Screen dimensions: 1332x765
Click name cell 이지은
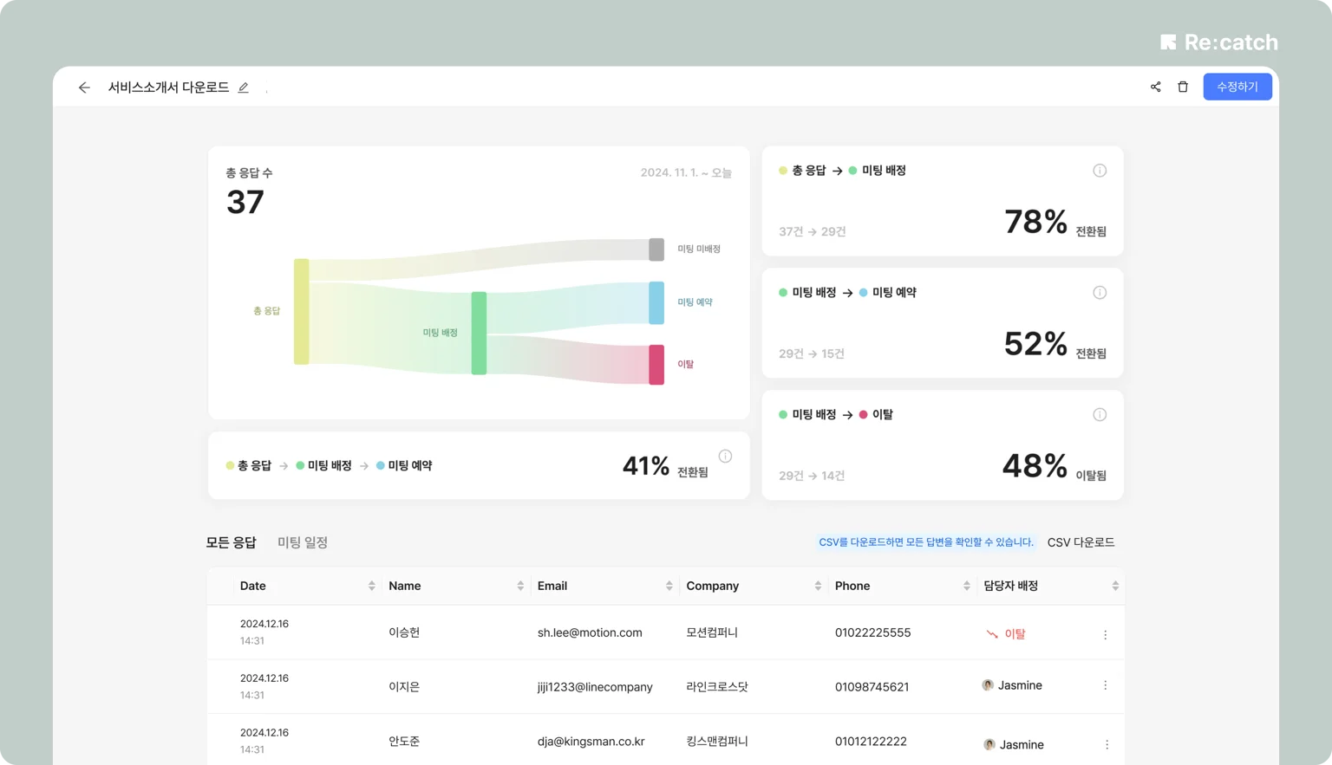404,687
